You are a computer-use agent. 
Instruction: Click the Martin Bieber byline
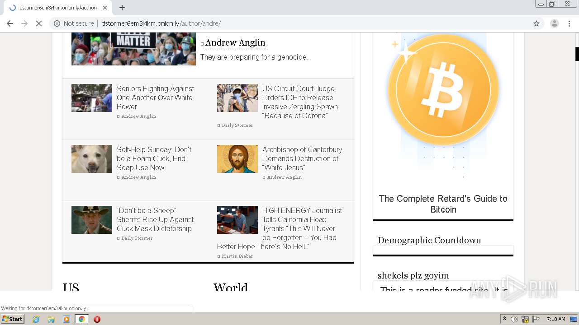coord(237,256)
